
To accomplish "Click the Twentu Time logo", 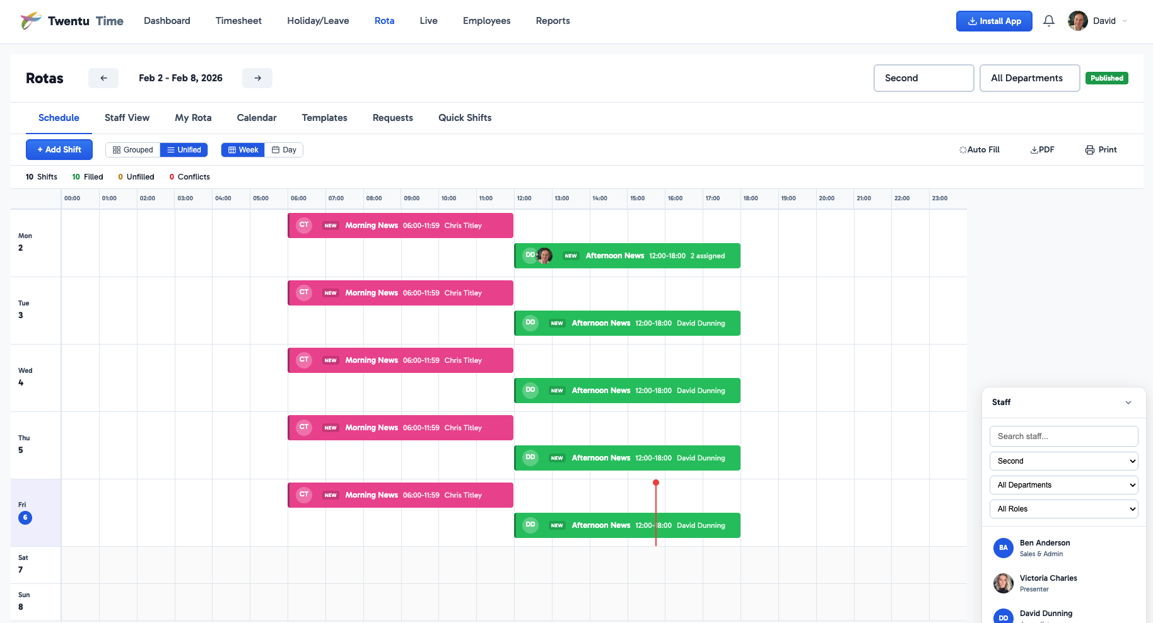I will pyautogui.click(x=72, y=21).
